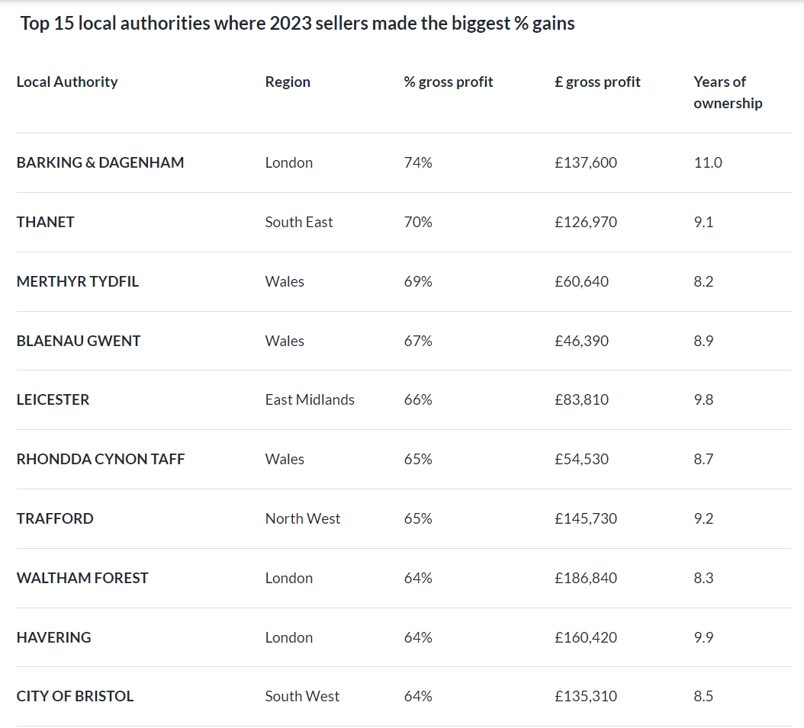Screen dimensions: 804x728
Task: Click the 'Local Authority' column header
Action: coord(67,82)
